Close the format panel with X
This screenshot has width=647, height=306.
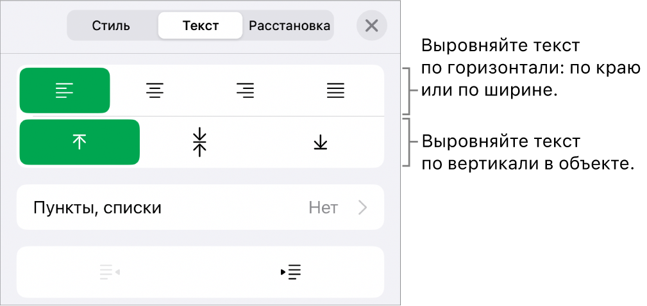[372, 26]
